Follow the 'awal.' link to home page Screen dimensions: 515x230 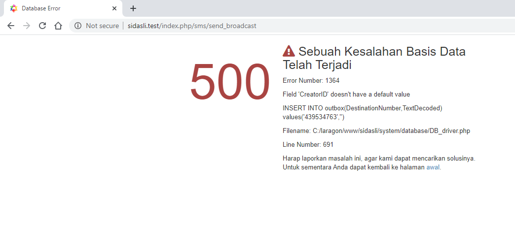pyautogui.click(x=434, y=167)
